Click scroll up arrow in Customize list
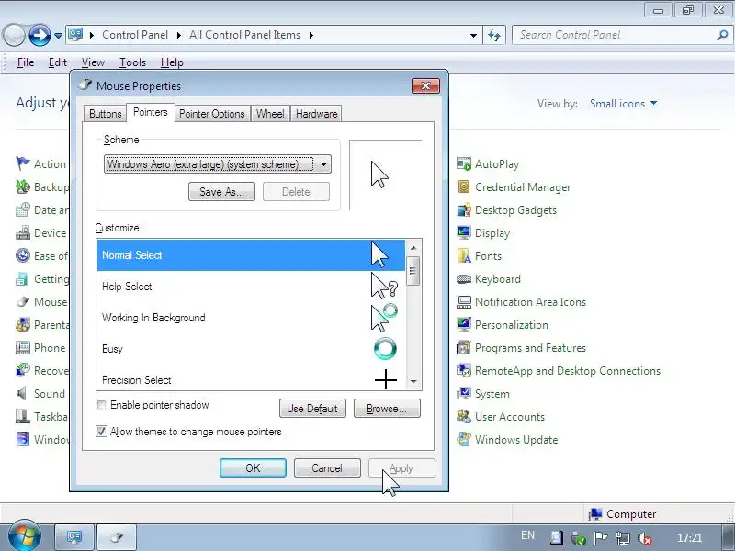 [413, 247]
